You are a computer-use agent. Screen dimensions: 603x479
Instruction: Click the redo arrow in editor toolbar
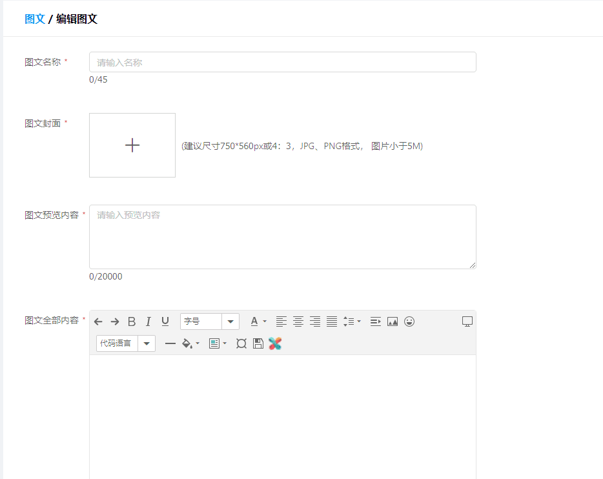point(115,321)
